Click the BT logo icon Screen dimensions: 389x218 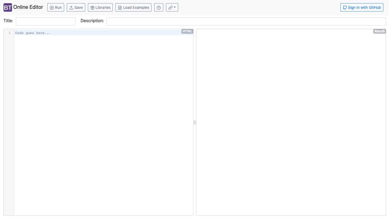(8, 7)
